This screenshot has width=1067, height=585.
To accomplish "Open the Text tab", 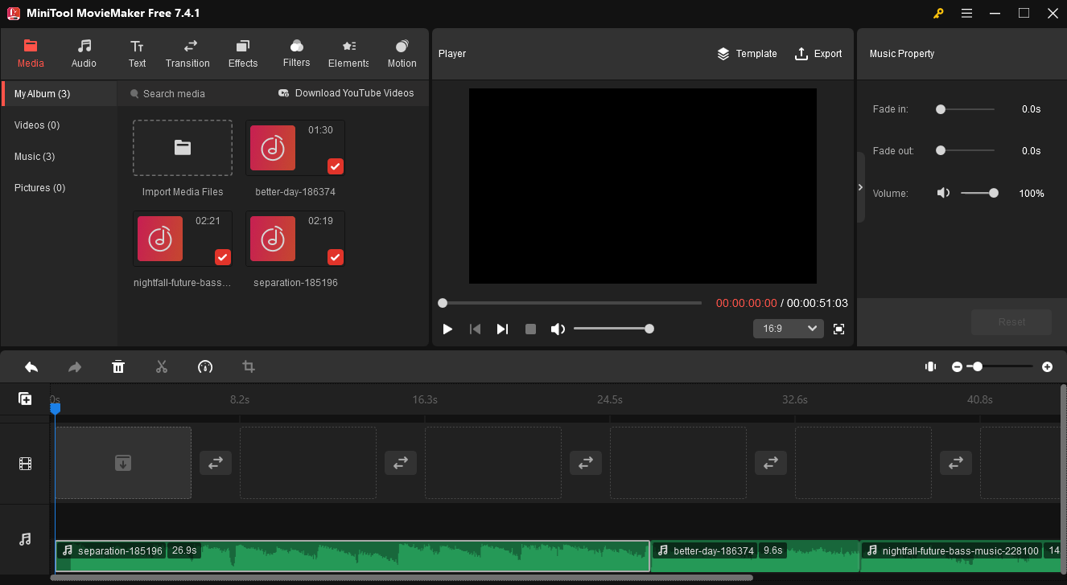I will pyautogui.click(x=137, y=53).
